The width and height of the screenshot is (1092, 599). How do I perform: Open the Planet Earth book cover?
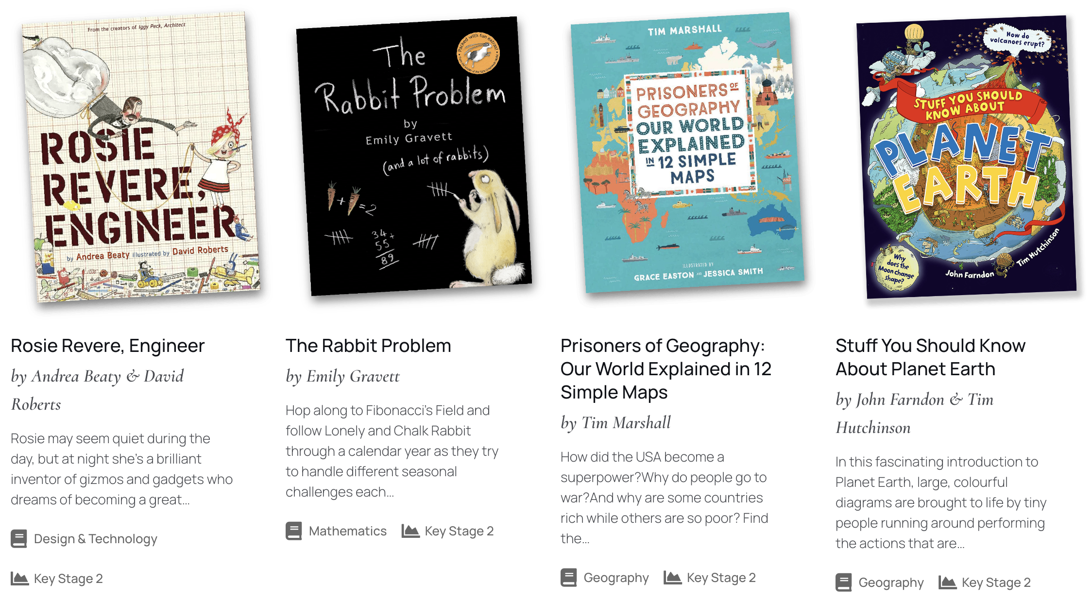coord(967,157)
